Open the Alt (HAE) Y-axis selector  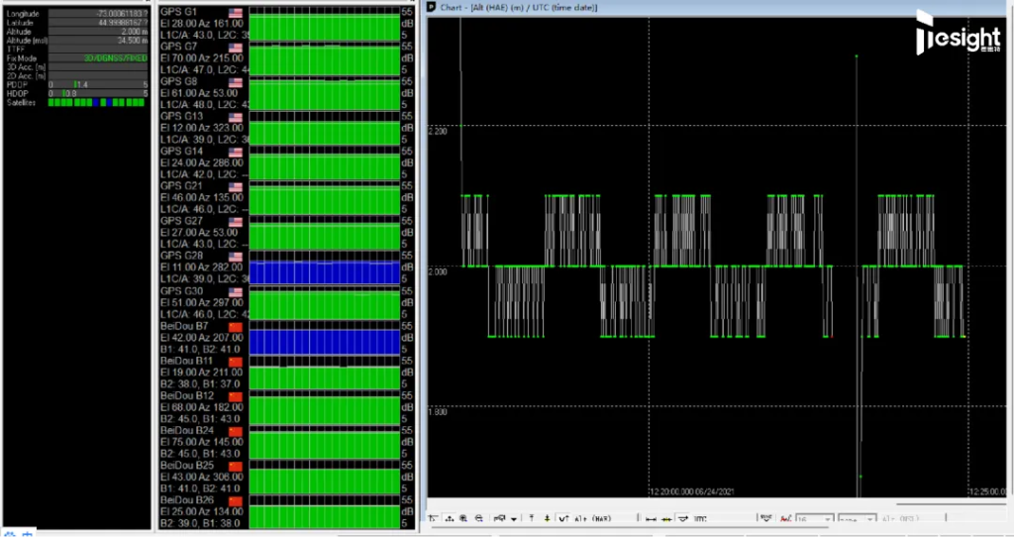click(x=592, y=519)
